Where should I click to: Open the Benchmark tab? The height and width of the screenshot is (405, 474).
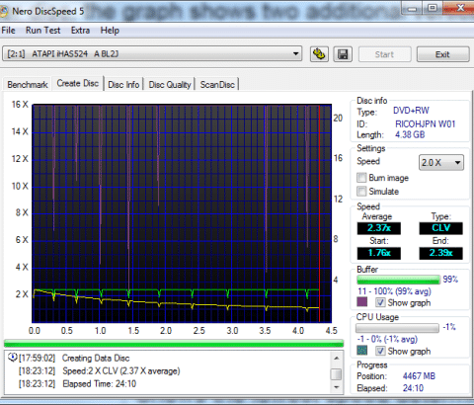tap(28, 85)
